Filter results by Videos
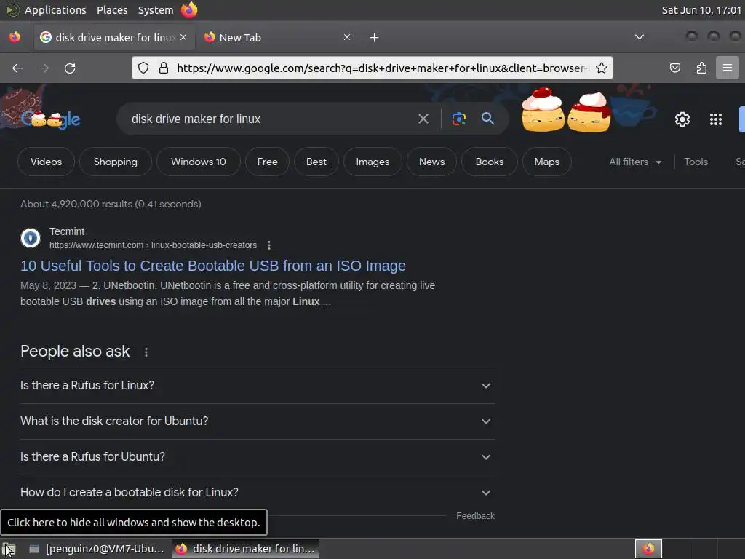 46,162
